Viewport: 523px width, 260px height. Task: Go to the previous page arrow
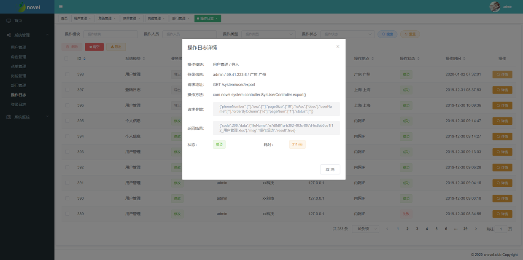(387, 229)
